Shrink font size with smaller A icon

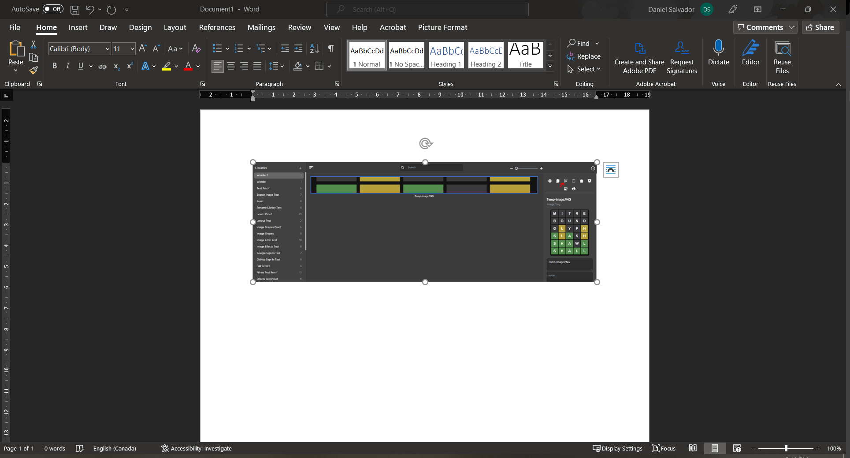(156, 48)
